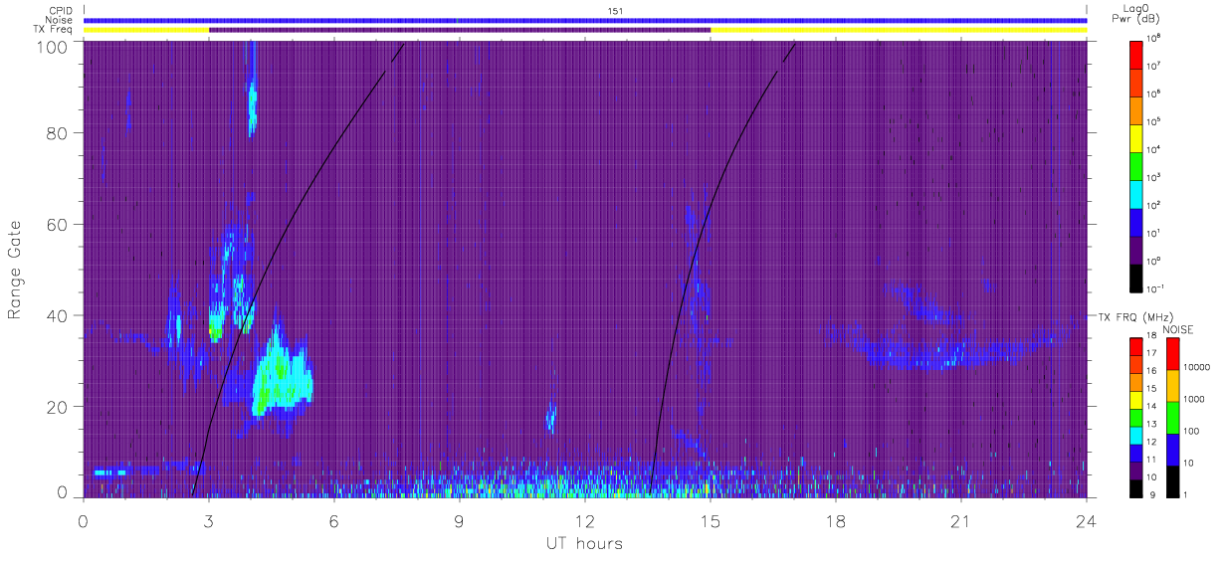The height and width of the screenshot is (564, 1222).
Task: Click the NOISE colorbar label 1000
Action: click(x=1195, y=400)
